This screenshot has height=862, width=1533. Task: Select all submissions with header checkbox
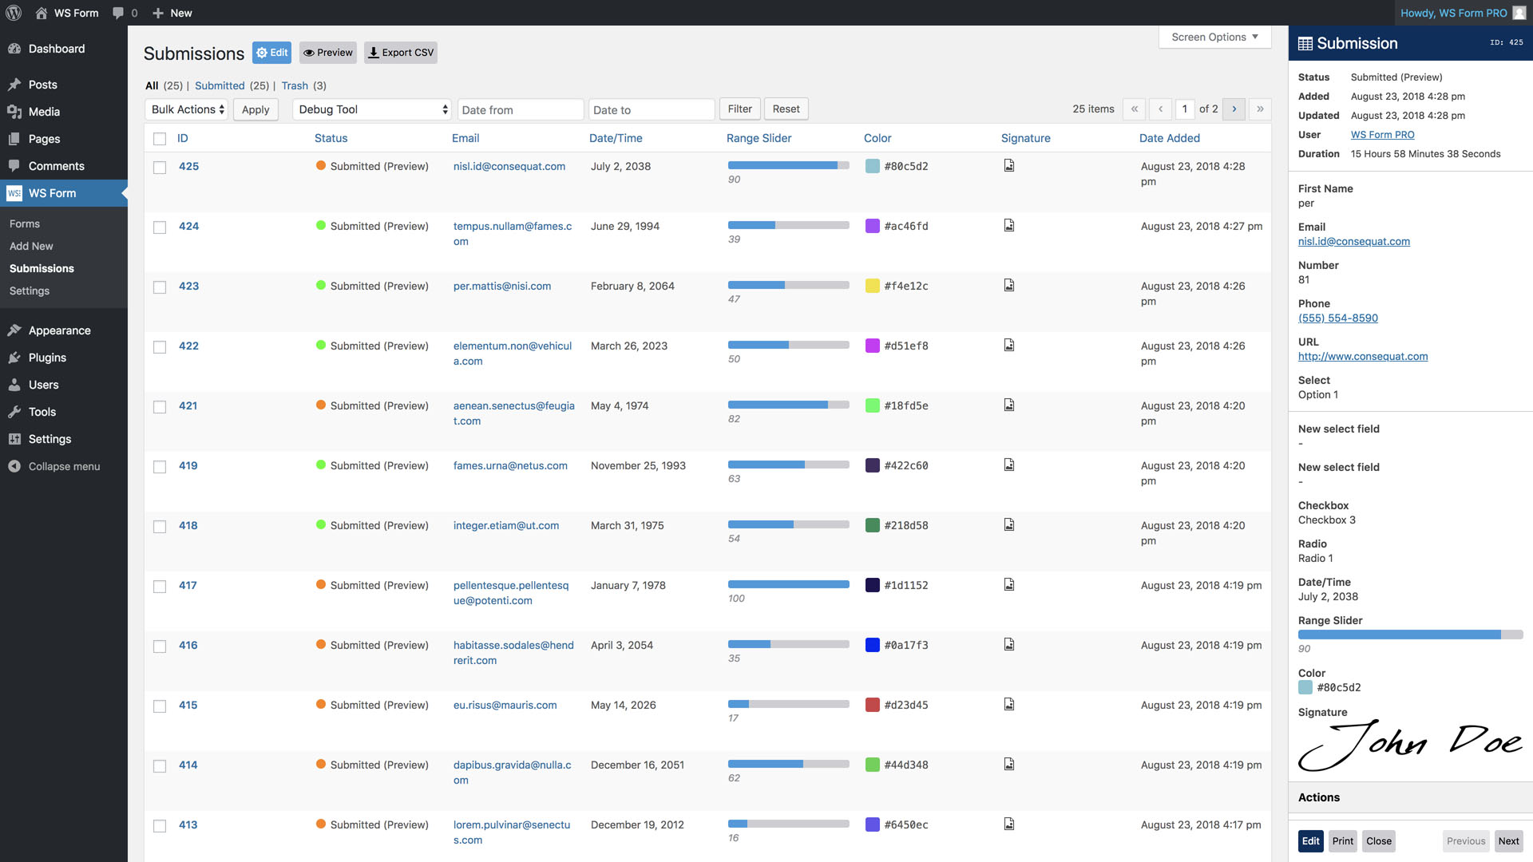click(x=160, y=139)
